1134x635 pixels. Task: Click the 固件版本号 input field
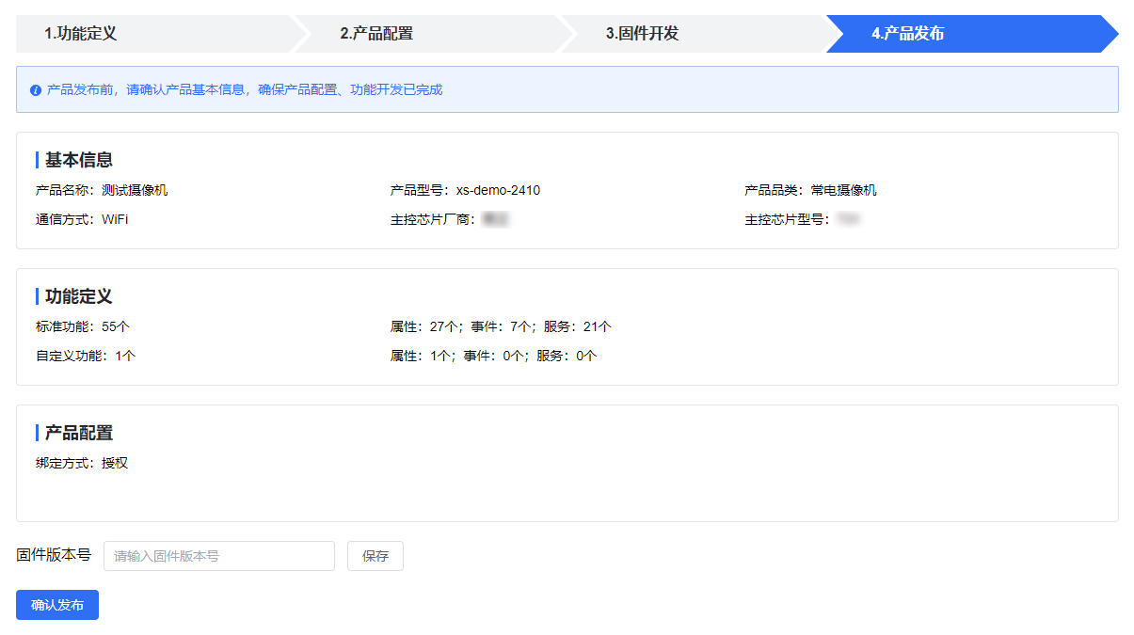pyautogui.click(x=219, y=556)
